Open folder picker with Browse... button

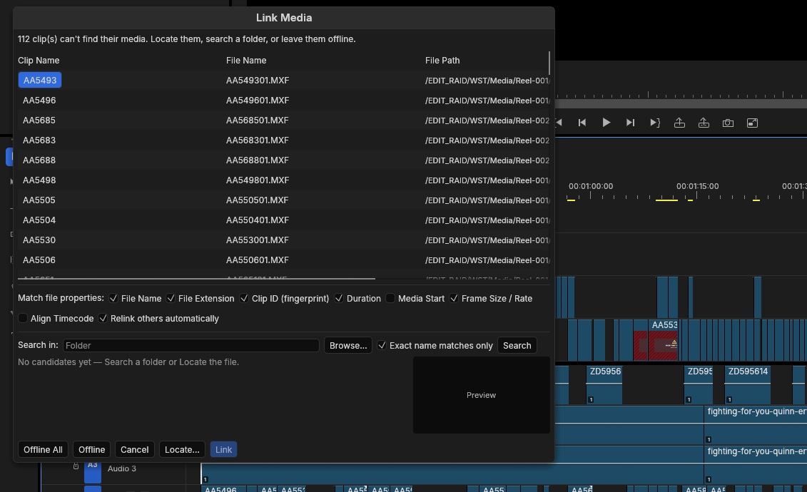(x=348, y=346)
